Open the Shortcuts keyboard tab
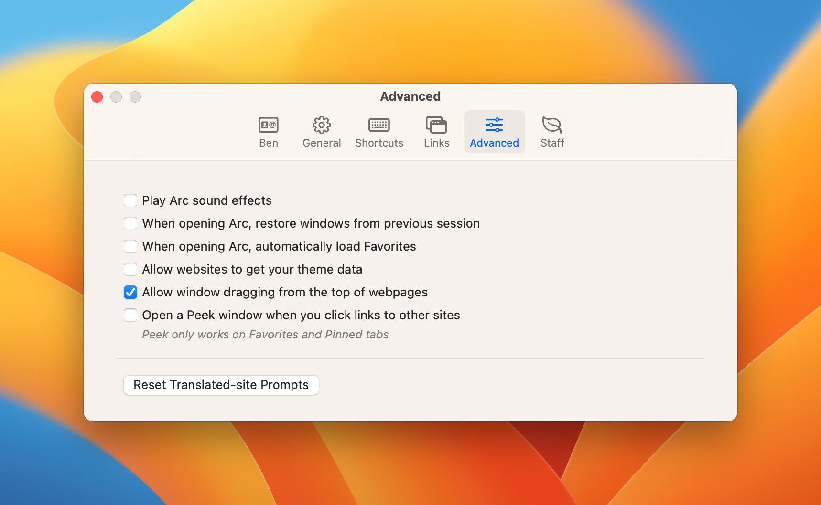The height and width of the screenshot is (505, 821). [x=379, y=132]
